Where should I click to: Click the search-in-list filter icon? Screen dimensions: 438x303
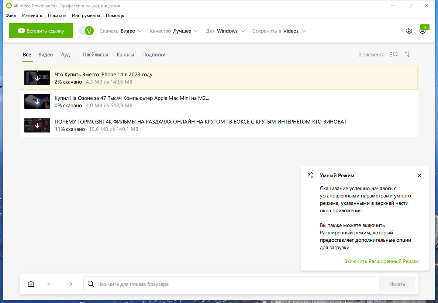click(x=394, y=55)
